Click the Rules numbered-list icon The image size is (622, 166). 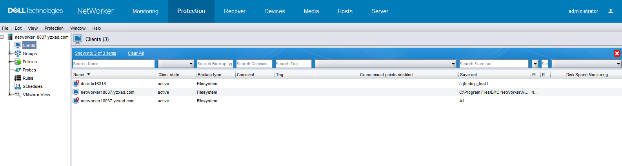18,78
